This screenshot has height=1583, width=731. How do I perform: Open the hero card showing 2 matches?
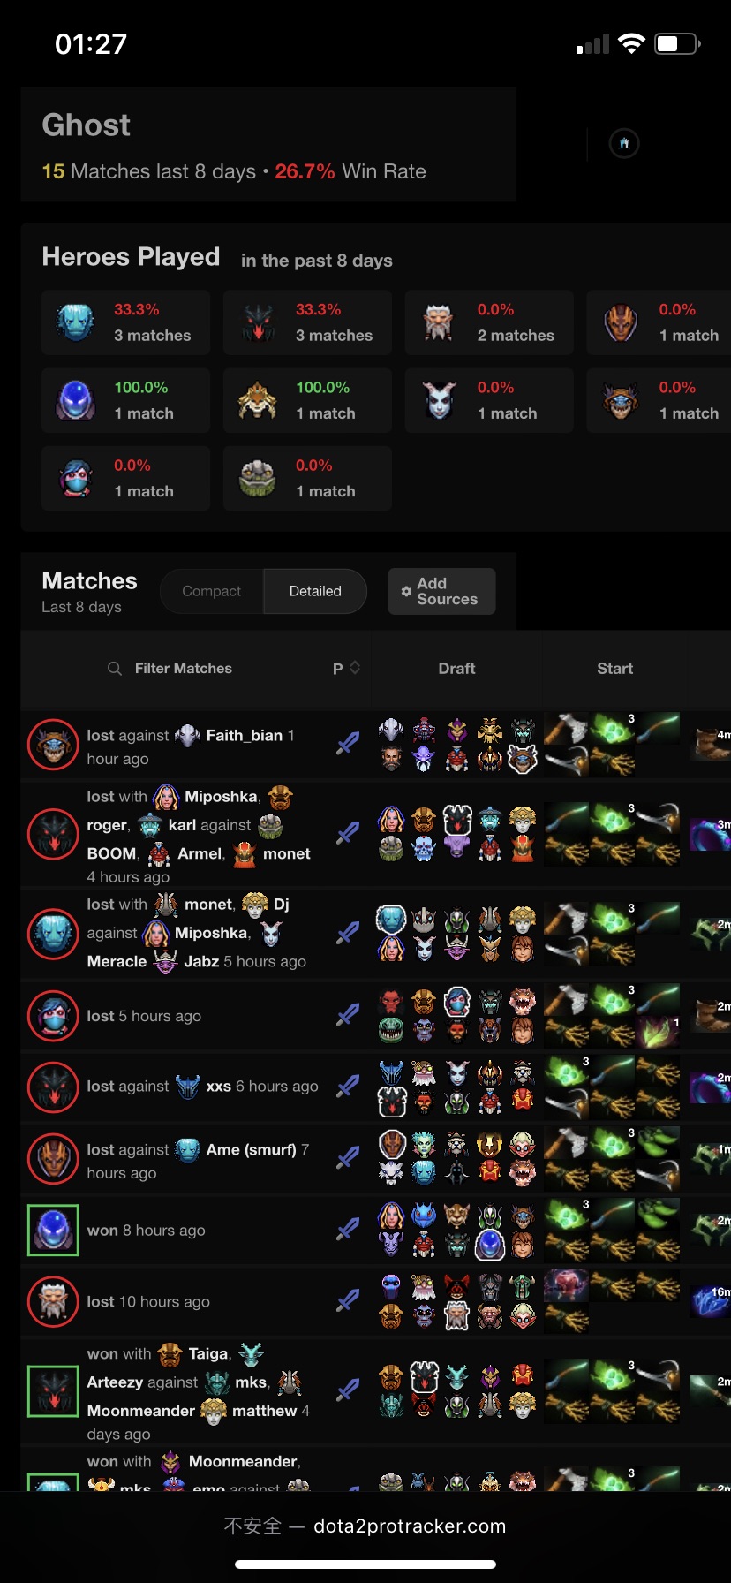pyautogui.click(x=489, y=322)
